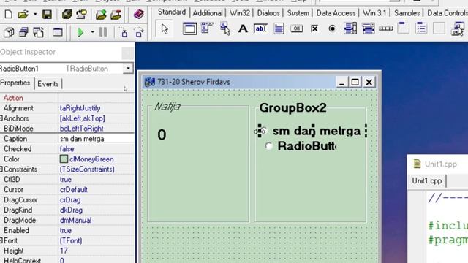Open the dropdown arrow next to Open icon

point(35,14)
